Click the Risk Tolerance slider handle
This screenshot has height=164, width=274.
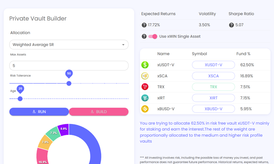pos(69,83)
